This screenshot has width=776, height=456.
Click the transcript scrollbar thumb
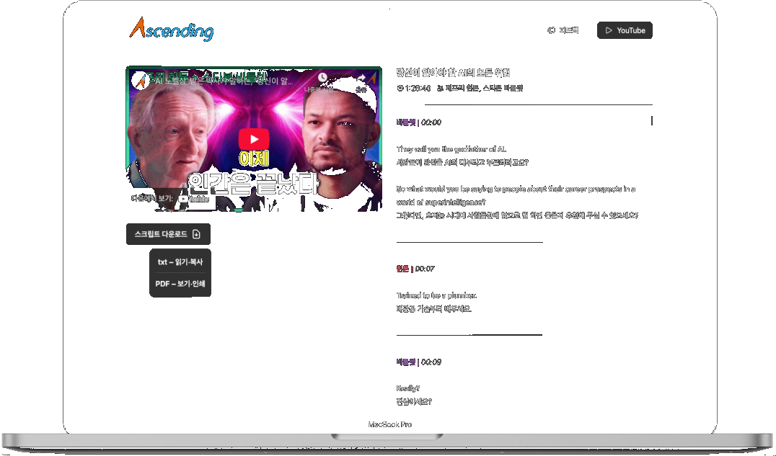point(652,120)
